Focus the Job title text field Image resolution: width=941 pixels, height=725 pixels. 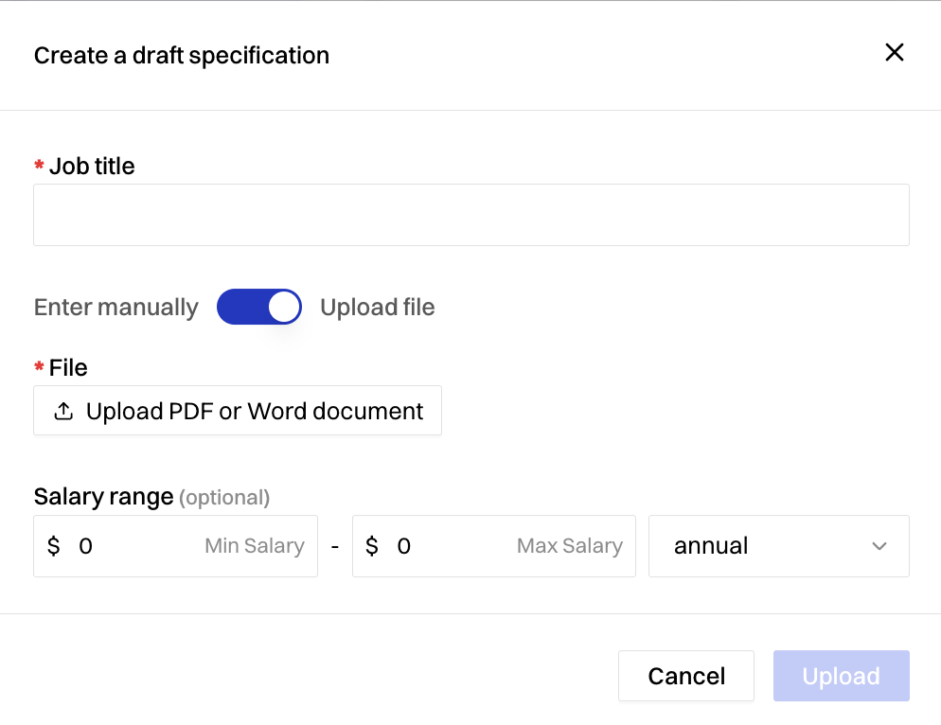click(x=471, y=215)
